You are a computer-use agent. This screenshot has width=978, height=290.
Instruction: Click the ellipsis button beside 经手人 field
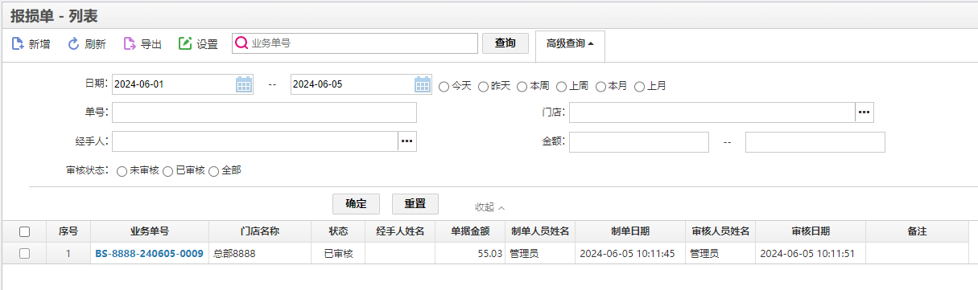coord(407,141)
